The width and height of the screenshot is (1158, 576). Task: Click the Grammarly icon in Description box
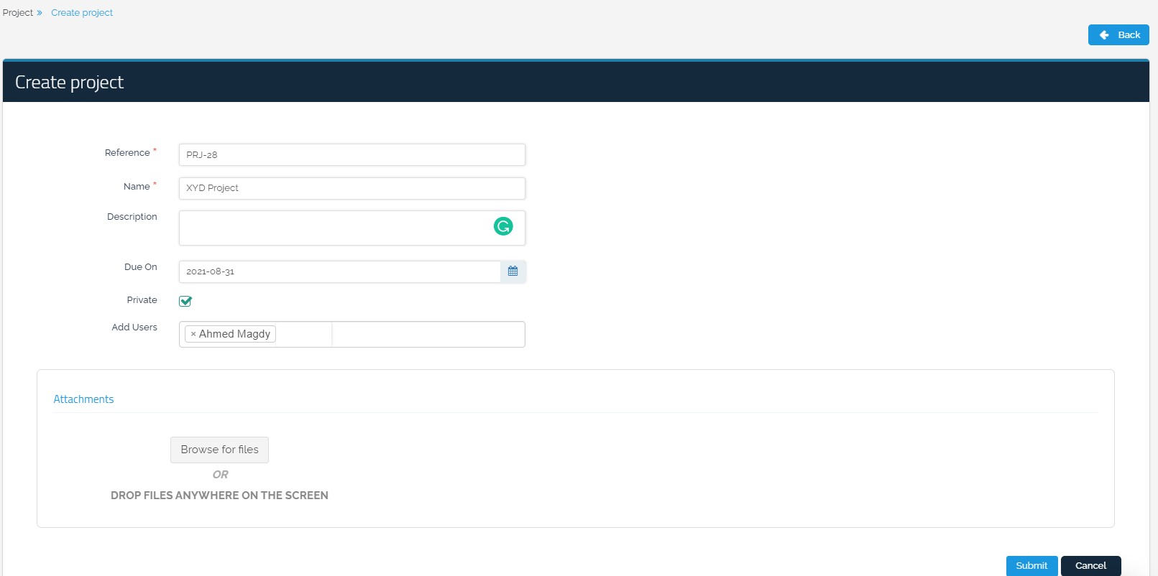(x=503, y=226)
